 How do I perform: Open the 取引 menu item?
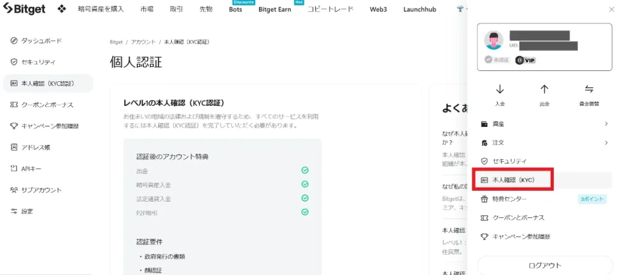pyautogui.click(x=177, y=9)
